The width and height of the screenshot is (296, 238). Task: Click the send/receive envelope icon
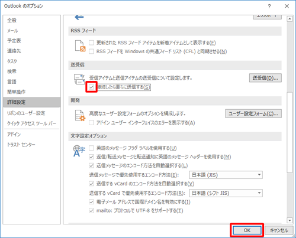point(79,79)
